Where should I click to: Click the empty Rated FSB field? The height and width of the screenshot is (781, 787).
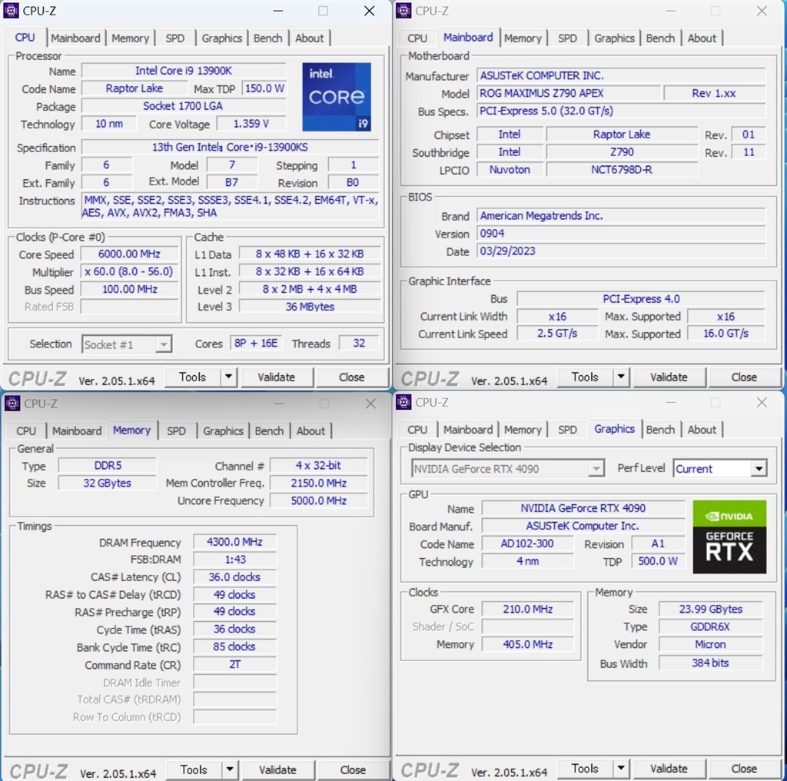[129, 306]
